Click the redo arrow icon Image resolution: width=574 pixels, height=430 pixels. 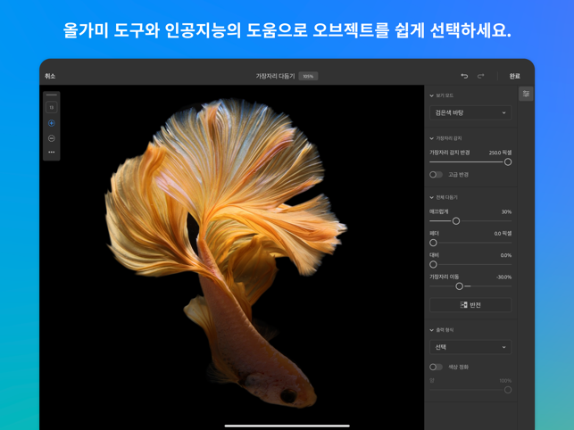pos(480,77)
